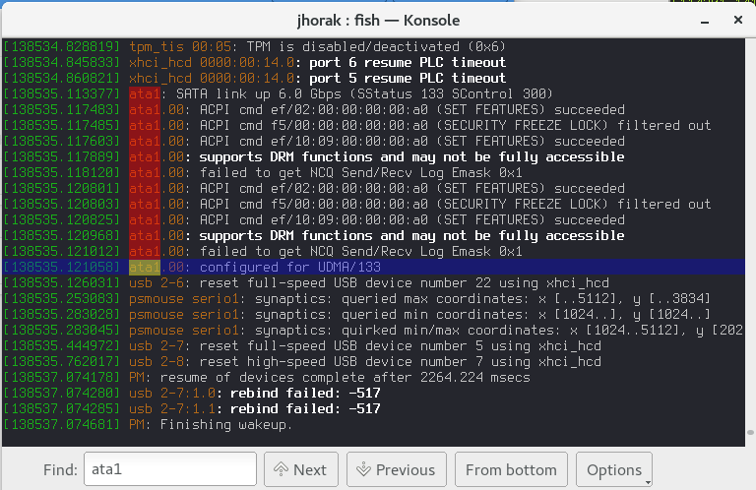Click the up-arrow icon on Next button
Image resolution: width=756 pixels, height=490 pixels.
(x=281, y=468)
